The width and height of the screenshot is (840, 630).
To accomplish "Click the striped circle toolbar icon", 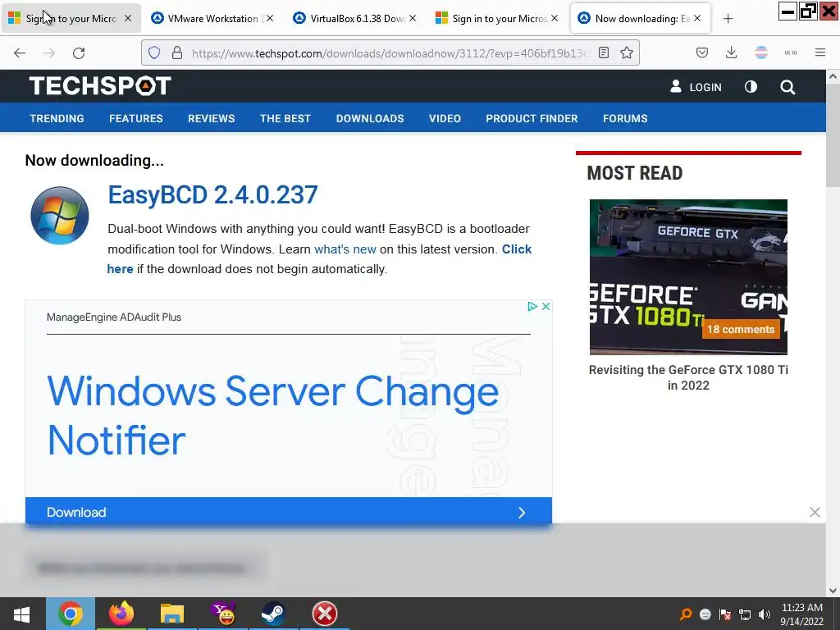I will (761, 52).
